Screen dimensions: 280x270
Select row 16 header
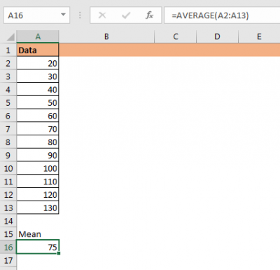click(8, 248)
